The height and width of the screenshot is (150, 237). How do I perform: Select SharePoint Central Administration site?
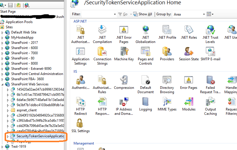point(37,74)
